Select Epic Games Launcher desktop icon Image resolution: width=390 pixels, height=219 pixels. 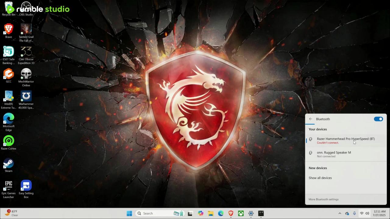[x=9, y=189]
